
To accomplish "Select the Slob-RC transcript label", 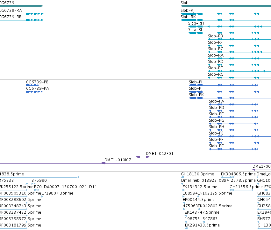I will (216, 49).
